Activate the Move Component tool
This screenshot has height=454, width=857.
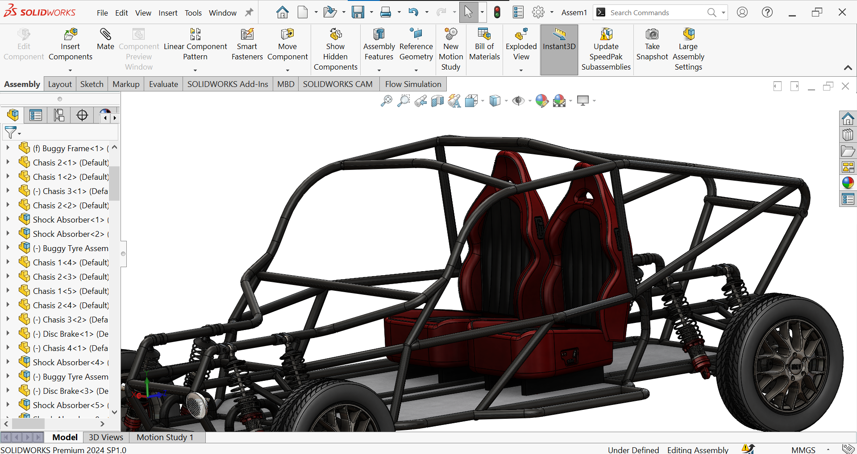click(x=287, y=45)
